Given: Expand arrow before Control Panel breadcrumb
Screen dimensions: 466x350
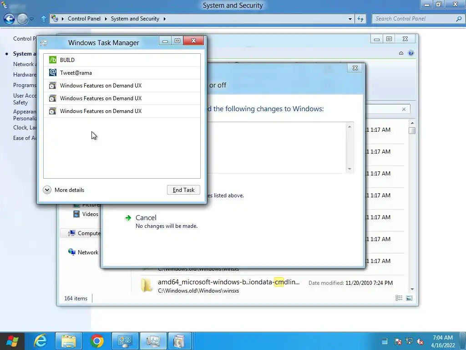Looking at the screenshot, I should (63, 19).
